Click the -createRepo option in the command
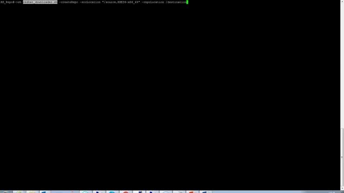The height and width of the screenshot is (193, 344). point(68,2)
